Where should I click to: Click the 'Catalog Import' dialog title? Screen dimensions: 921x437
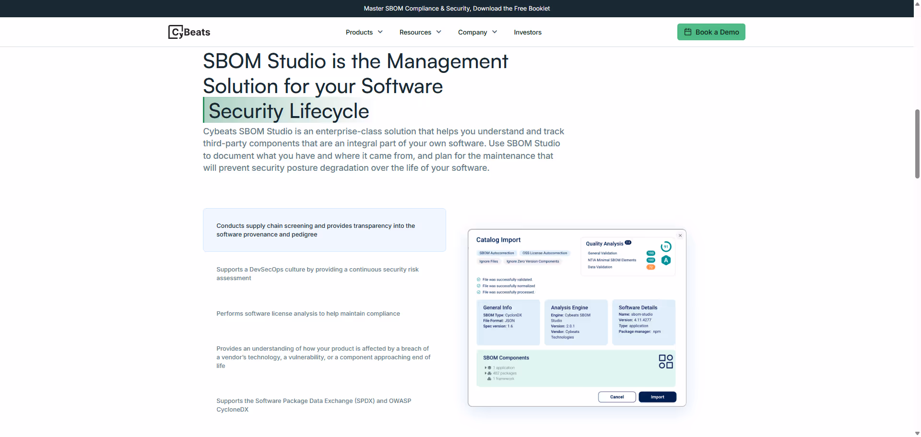(x=498, y=240)
